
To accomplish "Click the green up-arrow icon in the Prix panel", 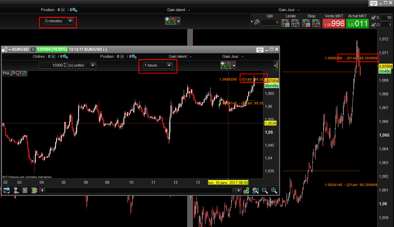I will coord(24,73).
